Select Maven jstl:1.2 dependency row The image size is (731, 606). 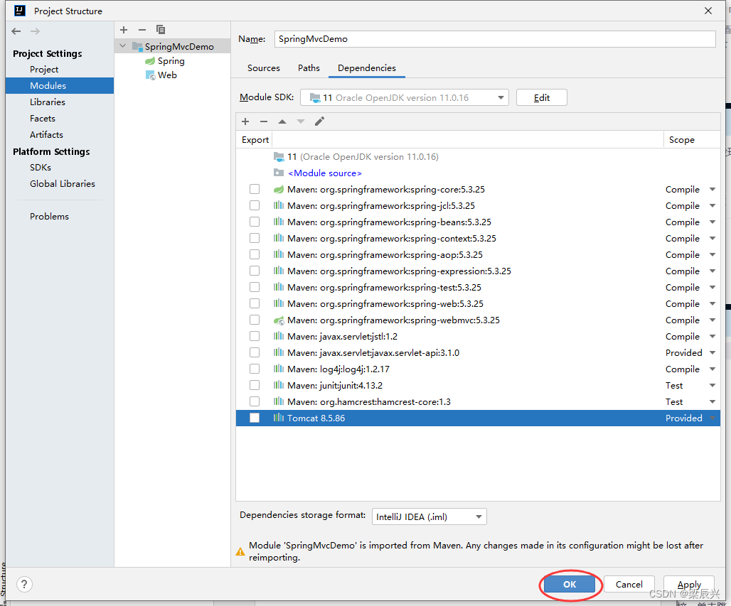click(478, 336)
